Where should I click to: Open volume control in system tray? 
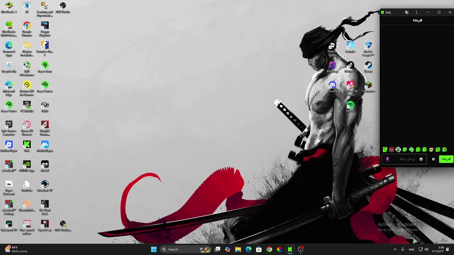pyautogui.click(x=426, y=249)
